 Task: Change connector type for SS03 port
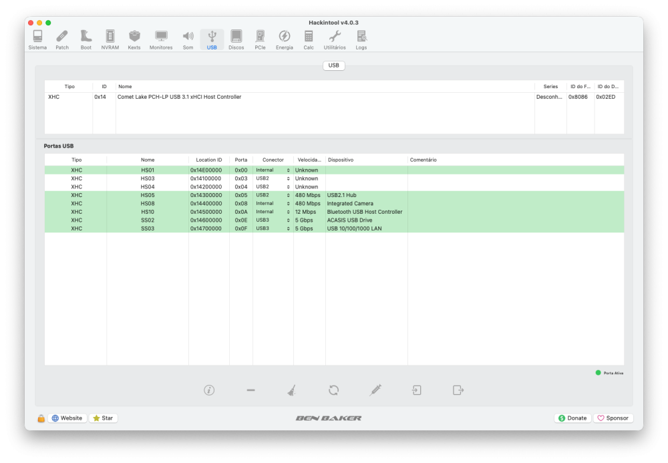[x=273, y=228]
